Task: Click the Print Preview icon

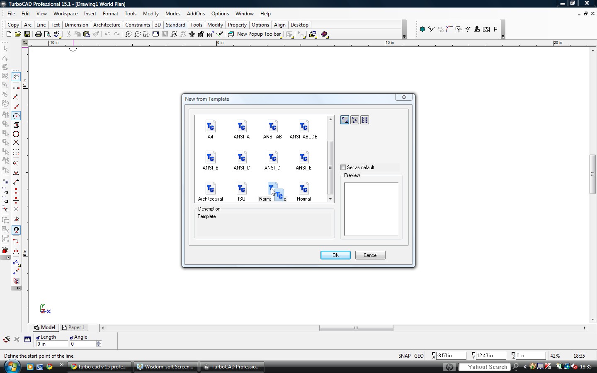Action: pyautogui.click(x=48, y=34)
